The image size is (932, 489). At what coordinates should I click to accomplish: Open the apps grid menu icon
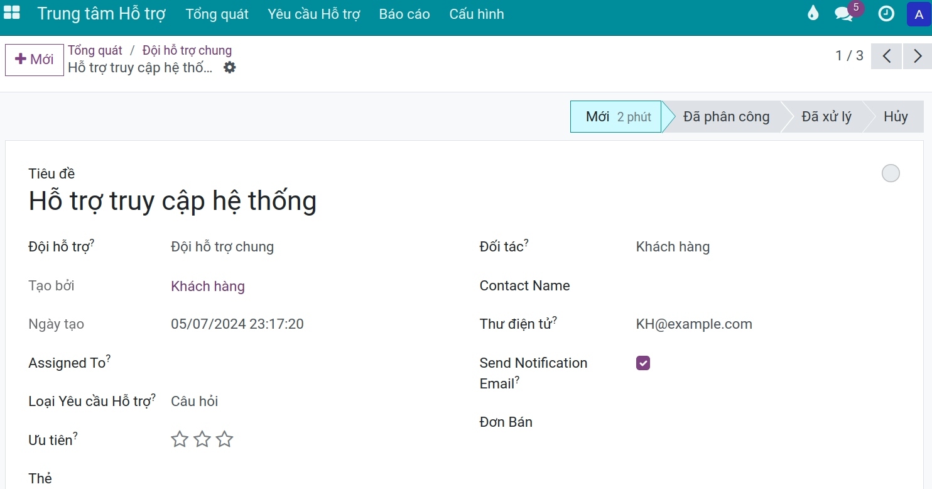pyautogui.click(x=12, y=13)
